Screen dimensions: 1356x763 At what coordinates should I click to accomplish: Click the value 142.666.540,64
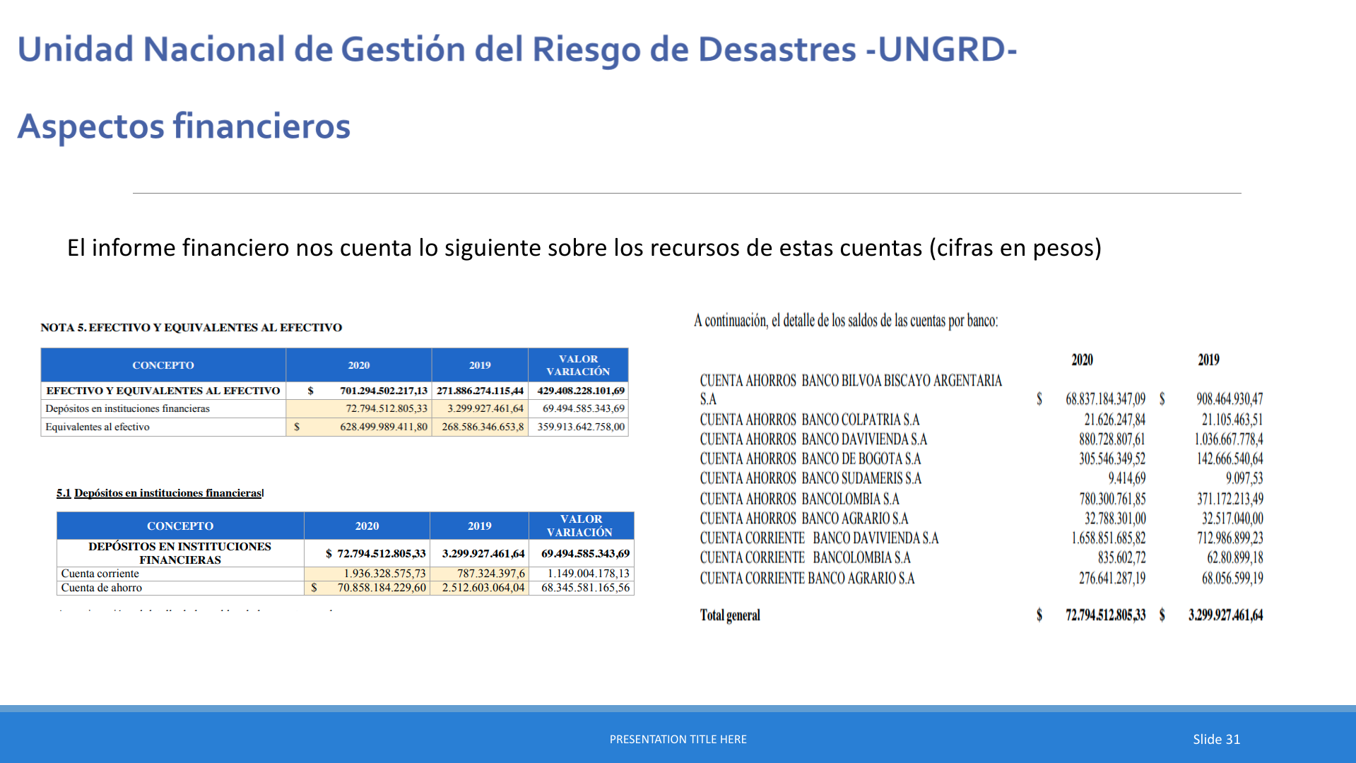pyautogui.click(x=1230, y=459)
